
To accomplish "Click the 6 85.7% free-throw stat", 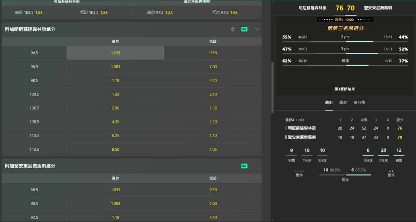I will tap(359, 170).
